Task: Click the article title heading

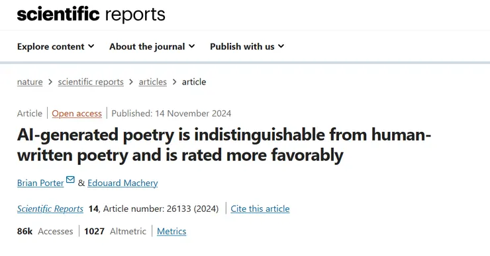Action: [224, 144]
